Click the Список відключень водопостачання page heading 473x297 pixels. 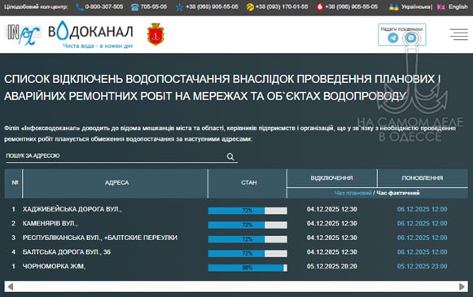[x=222, y=87]
